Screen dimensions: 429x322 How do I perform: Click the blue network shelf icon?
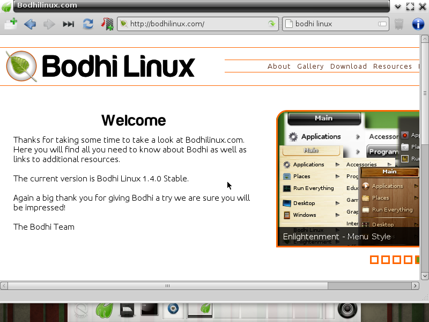pyautogui.click(x=173, y=308)
